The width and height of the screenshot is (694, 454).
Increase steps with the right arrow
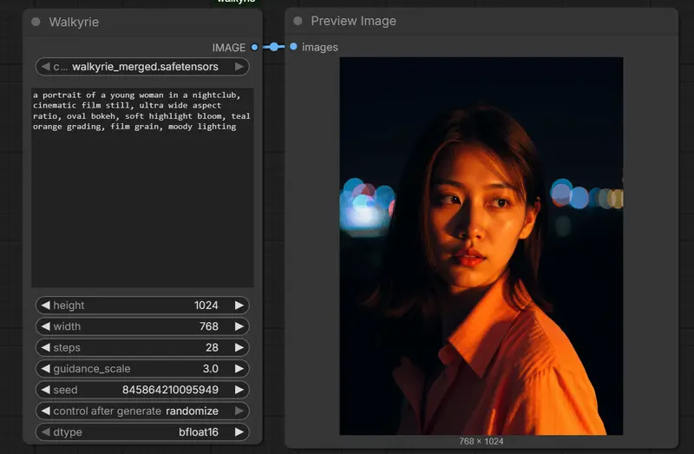(239, 348)
